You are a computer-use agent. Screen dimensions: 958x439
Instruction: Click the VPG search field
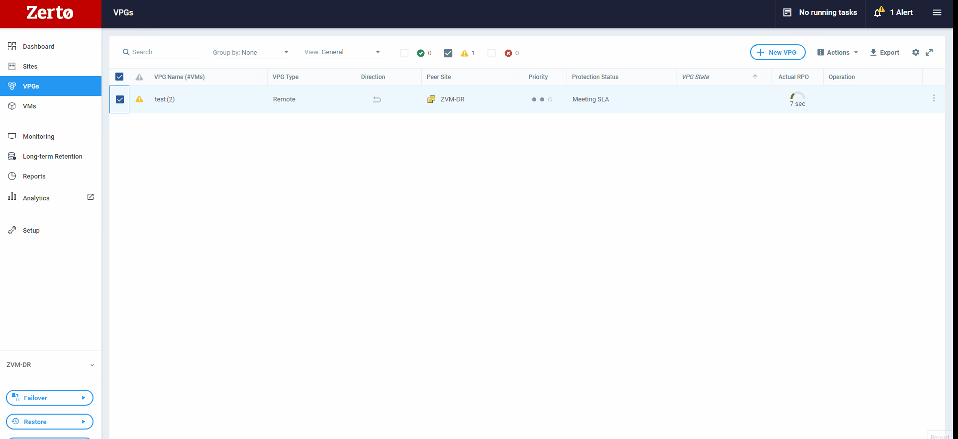pos(164,52)
